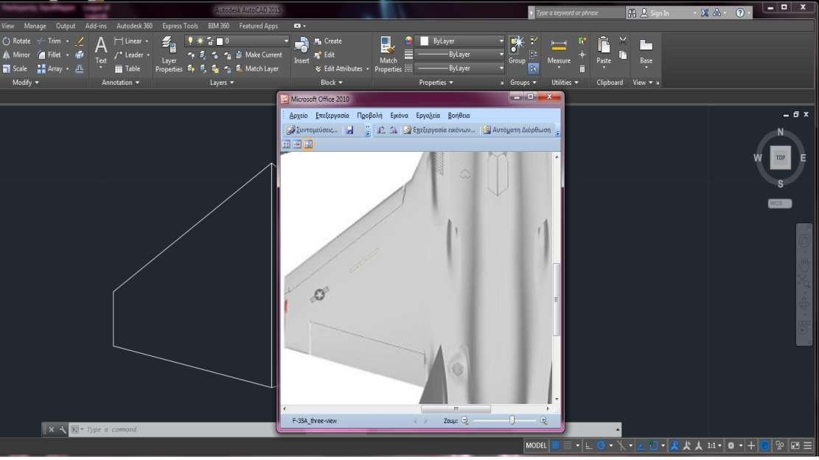The width and height of the screenshot is (819, 460).
Task: Click the Text annotation tool
Action: tap(101, 51)
